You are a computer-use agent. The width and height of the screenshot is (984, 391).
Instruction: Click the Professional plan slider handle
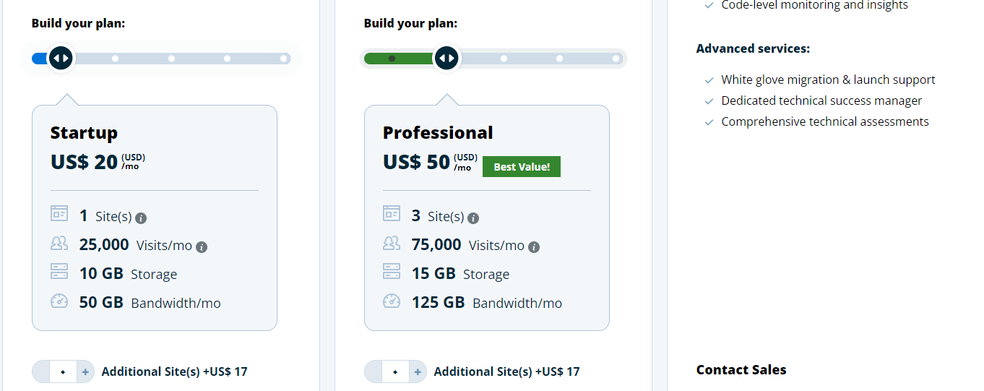coord(447,58)
